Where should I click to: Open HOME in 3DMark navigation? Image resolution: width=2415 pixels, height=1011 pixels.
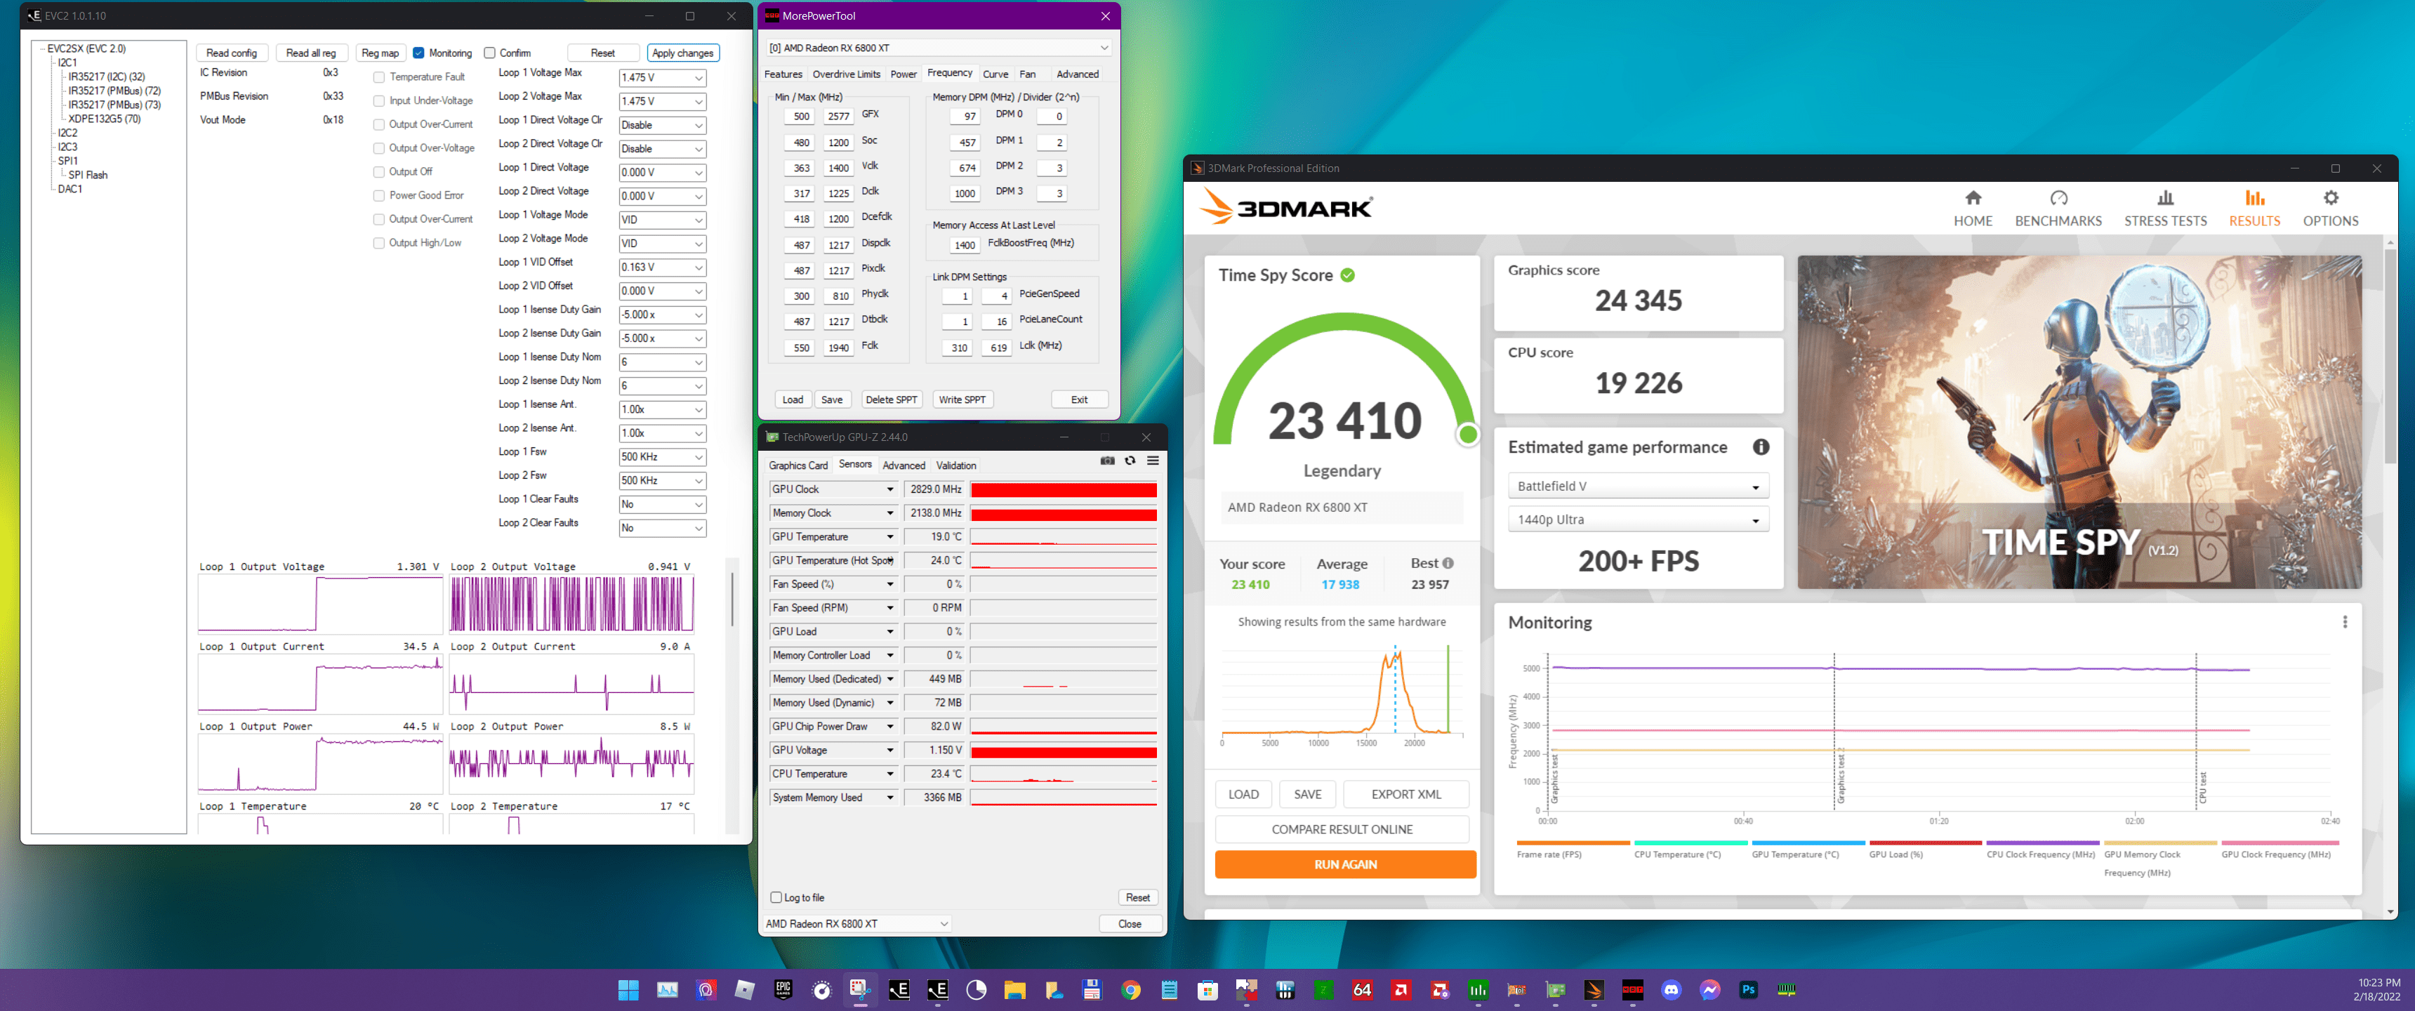(x=1973, y=209)
